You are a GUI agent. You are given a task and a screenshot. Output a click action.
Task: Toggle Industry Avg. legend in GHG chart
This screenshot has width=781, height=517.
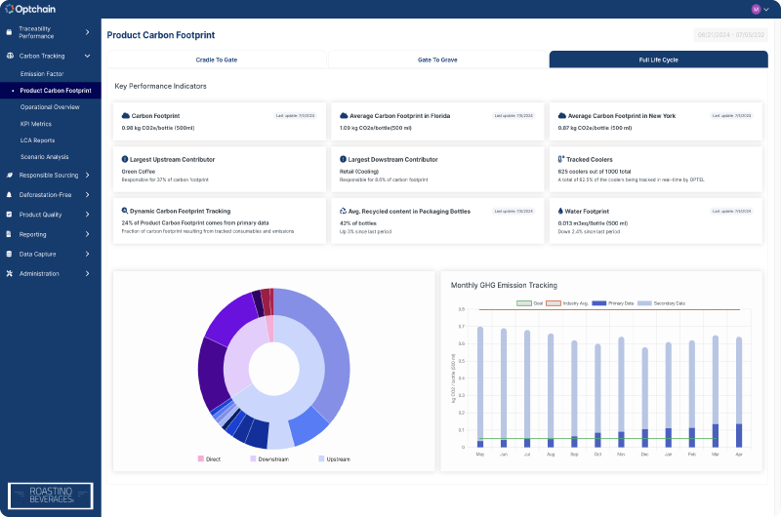coord(554,303)
